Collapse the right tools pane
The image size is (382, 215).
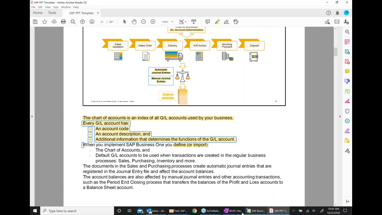(x=340, y=116)
